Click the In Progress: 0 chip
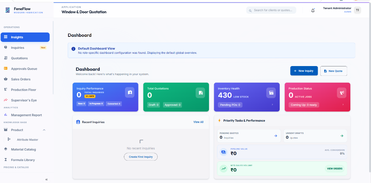The width and height of the screenshot is (371, 183). point(96,104)
